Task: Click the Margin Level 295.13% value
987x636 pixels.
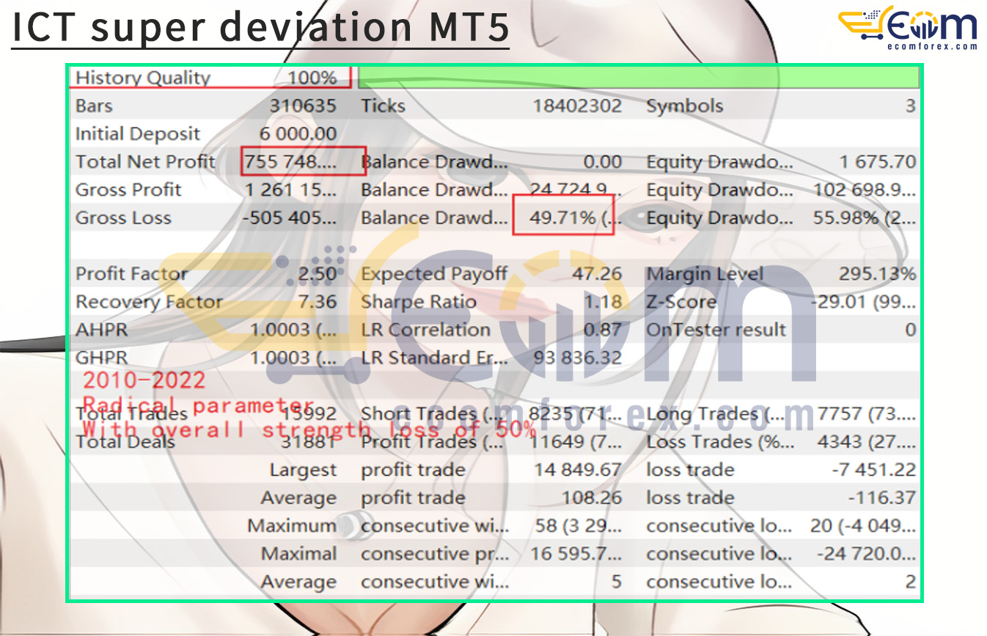Action: [x=877, y=274]
